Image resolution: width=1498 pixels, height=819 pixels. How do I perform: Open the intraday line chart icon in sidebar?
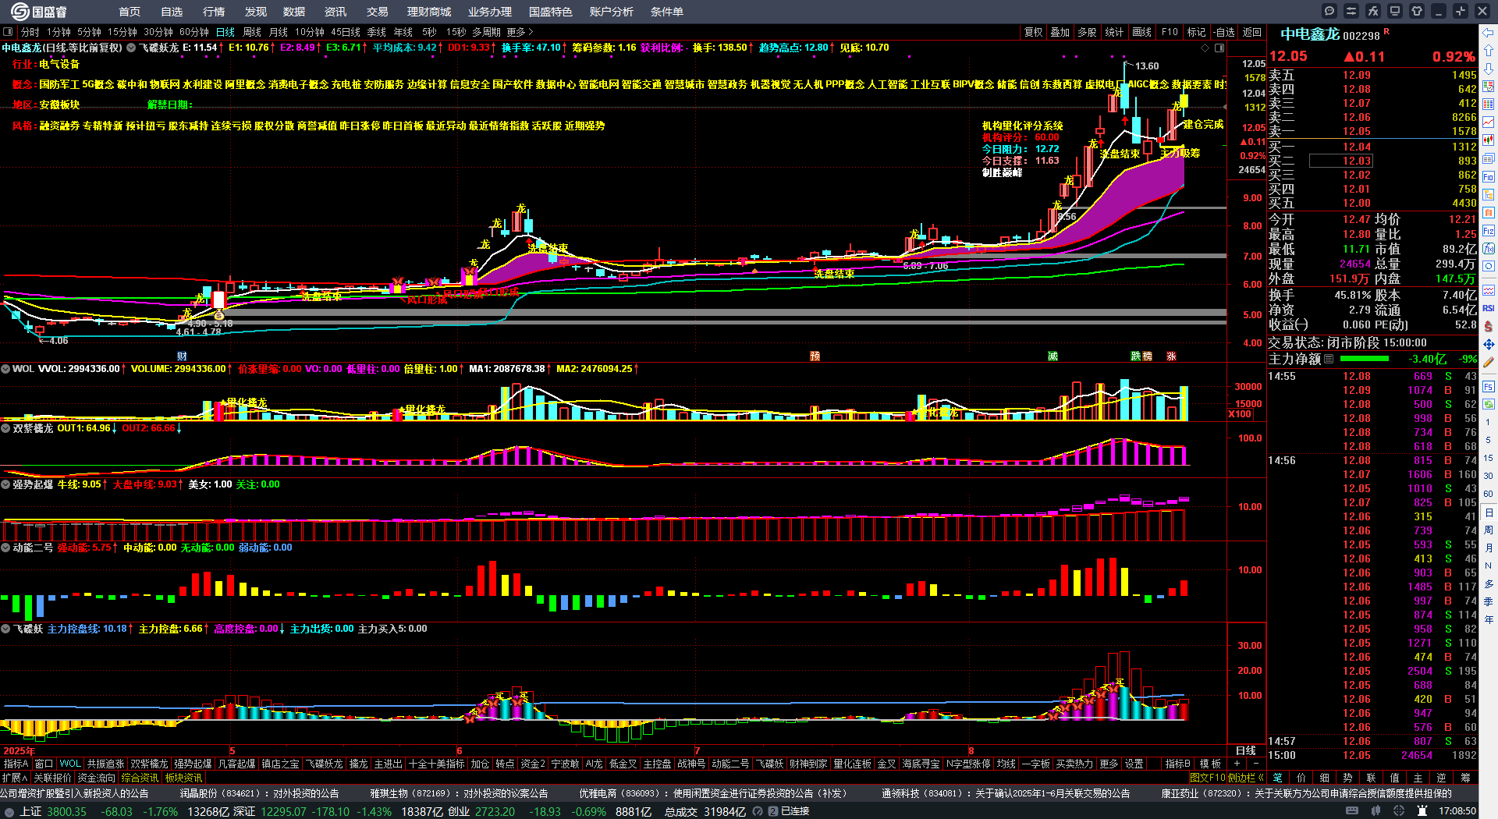pos(1489,122)
